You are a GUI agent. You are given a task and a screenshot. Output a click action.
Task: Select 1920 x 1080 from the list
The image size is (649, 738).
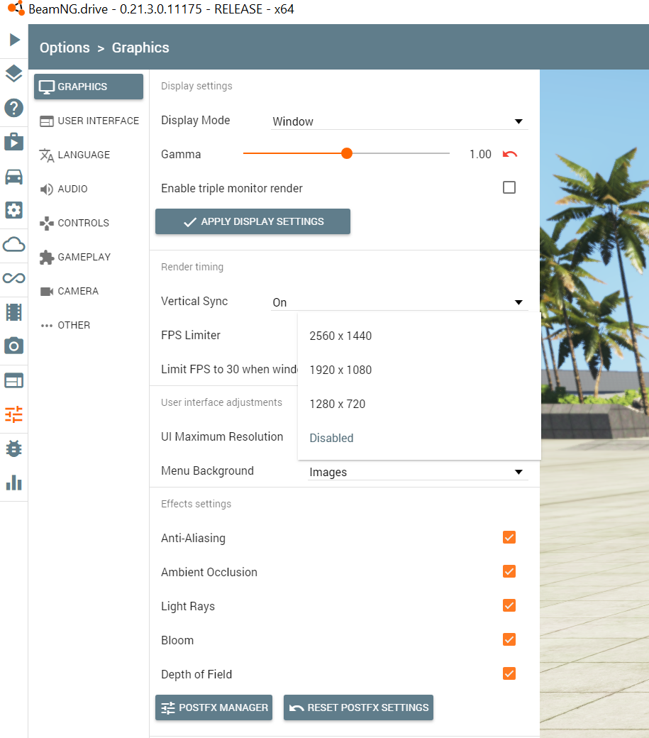coord(419,370)
